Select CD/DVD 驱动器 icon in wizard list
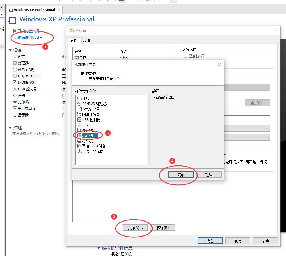Screen dimensions: 286x256 (79, 104)
